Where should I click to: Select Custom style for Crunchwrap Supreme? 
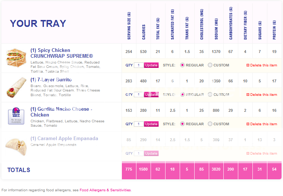pos(210,65)
